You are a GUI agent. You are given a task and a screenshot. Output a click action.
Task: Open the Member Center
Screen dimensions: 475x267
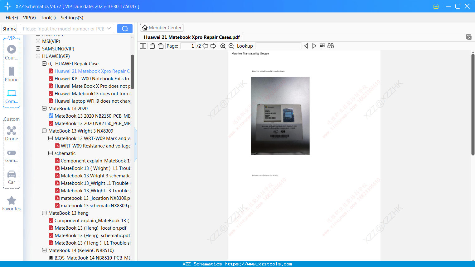click(162, 28)
